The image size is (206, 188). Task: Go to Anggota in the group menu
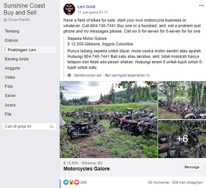click(12, 68)
